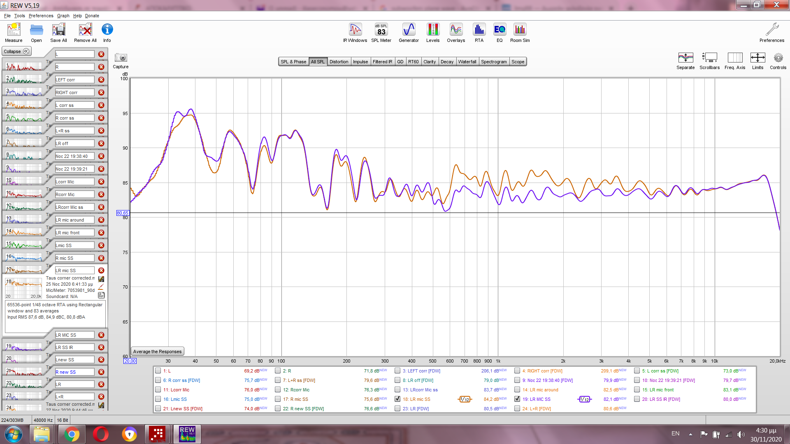Remove the LR mic front measurement
Image resolution: width=790 pixels, height=444 pixels.
pos(101,233)
